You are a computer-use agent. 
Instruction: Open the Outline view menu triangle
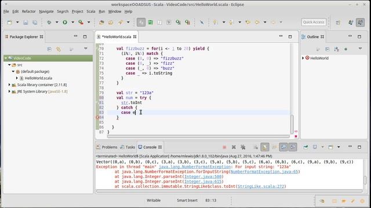pos(360,49)
